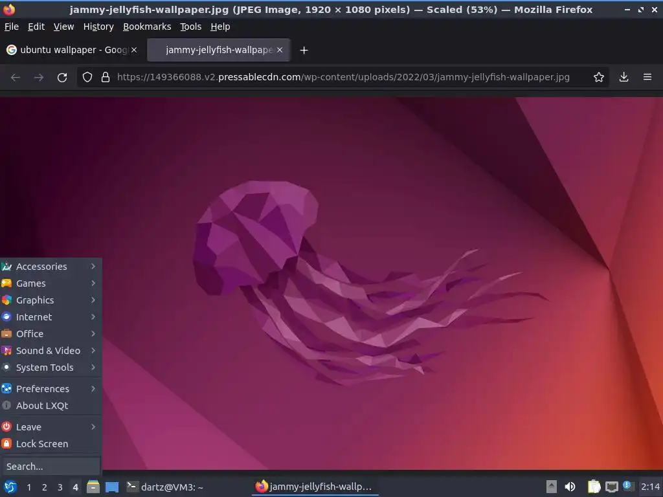The width and height of the screenshot is (663, 497).
Task: Open the Firefox downloads panel
Action: (624, 77)
